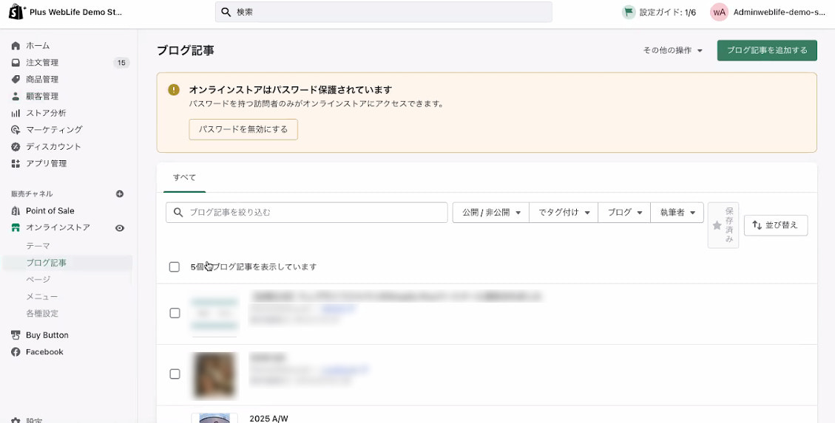Click the Point of Sale bag icon
The image size is (835, 423).
pyautogui.click(x=16, y=211)
